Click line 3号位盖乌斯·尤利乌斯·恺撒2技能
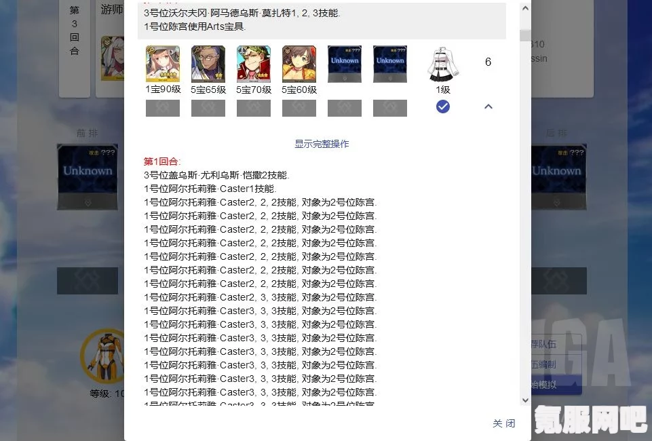The image size is (652, 441). [x=216, y=176]
